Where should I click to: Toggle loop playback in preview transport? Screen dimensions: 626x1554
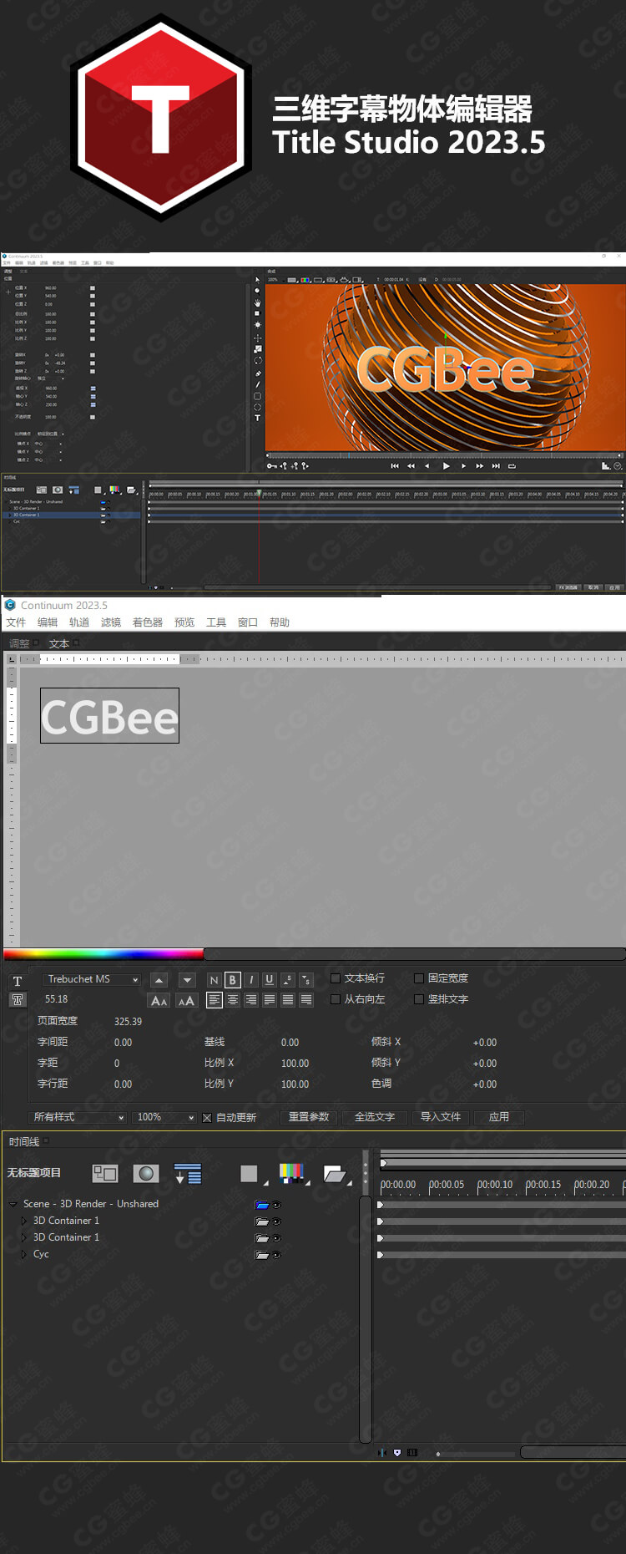(512, 466)
